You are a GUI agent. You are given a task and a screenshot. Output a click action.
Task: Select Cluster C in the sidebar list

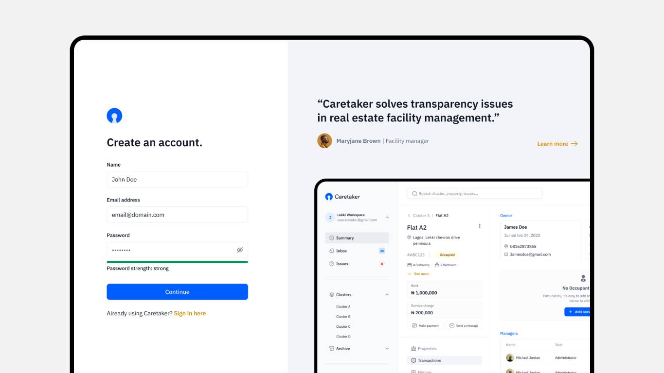(x=343, y=327)
